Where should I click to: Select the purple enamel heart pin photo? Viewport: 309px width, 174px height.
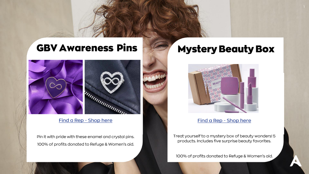coord(56,87)
